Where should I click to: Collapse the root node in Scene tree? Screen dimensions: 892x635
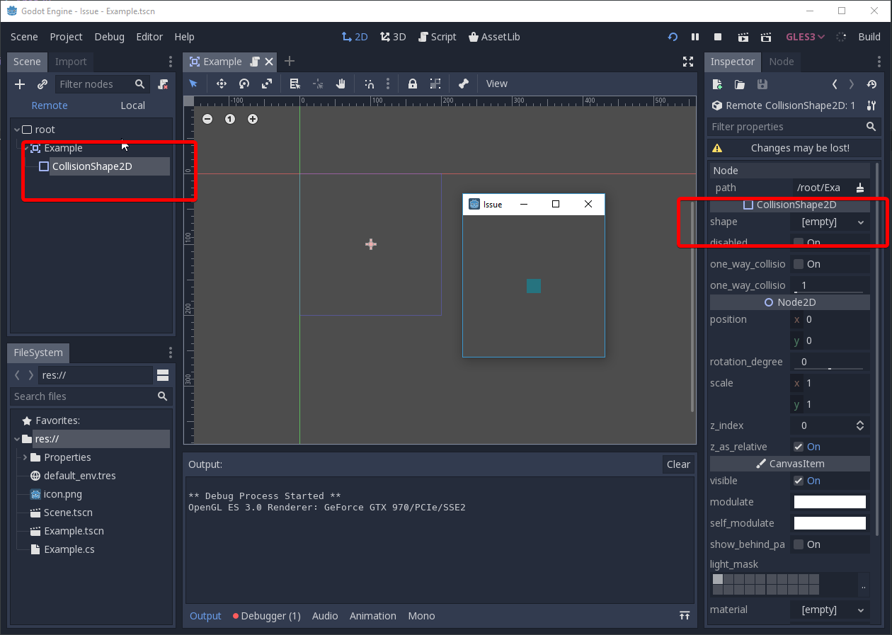click(16, 129)
